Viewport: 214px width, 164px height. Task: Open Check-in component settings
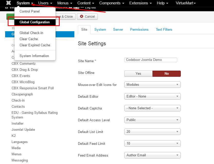pos(18,100)
